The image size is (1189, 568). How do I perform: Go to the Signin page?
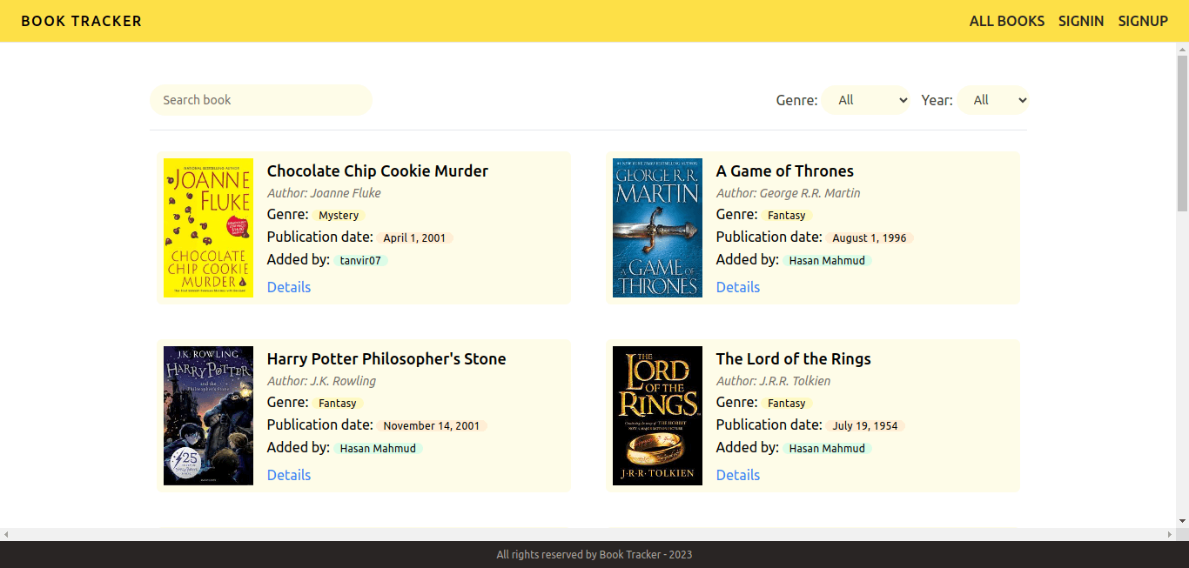pyautogui.click(x=1081, y=21)
